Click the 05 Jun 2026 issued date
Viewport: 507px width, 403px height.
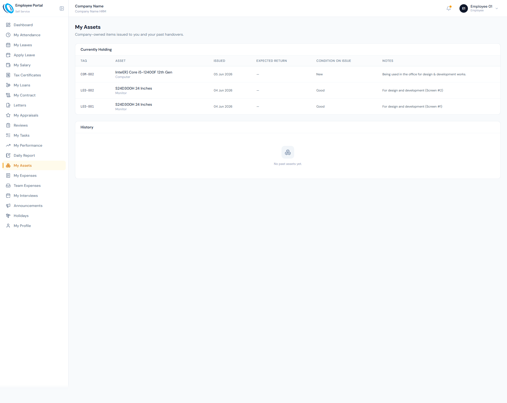(x=223, y=74)
